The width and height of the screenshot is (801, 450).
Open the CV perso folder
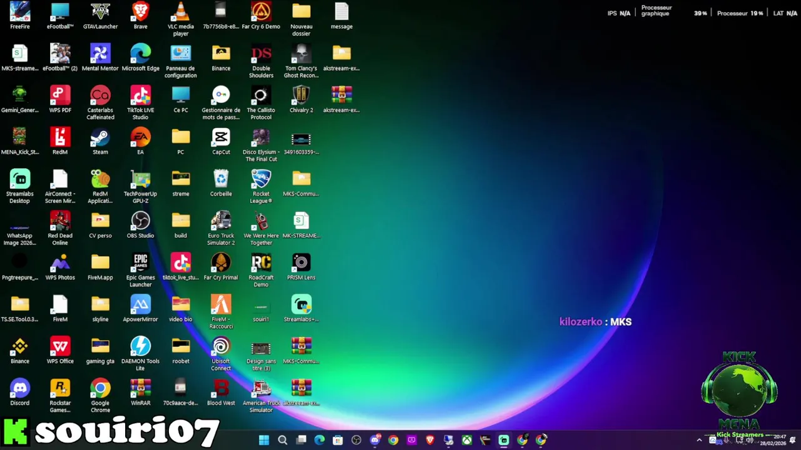point(100,226)
